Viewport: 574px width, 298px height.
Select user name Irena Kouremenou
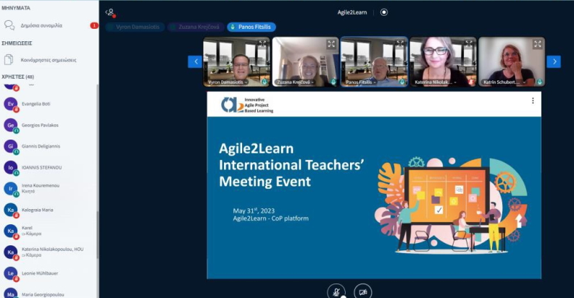tap(41, 185)
